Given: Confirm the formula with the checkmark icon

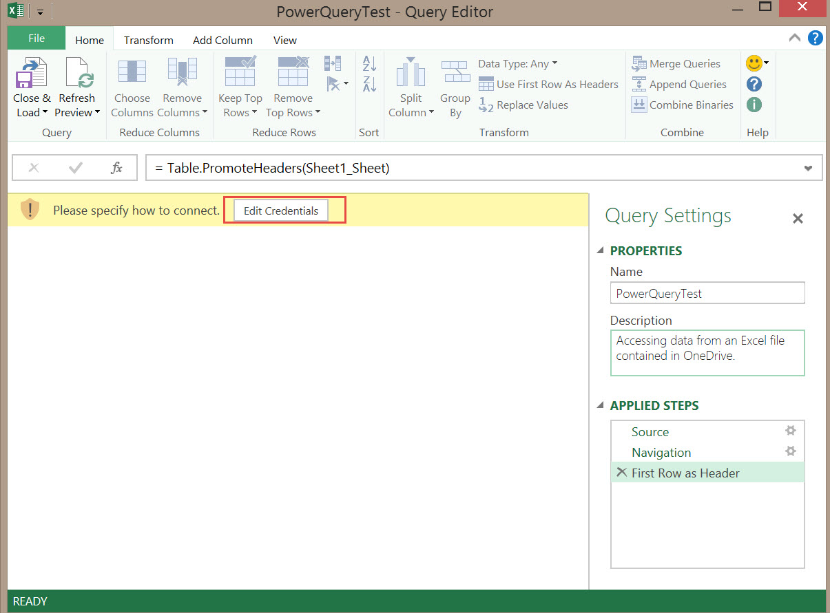Looking at the screenshot, I should (x=76, y=168).
